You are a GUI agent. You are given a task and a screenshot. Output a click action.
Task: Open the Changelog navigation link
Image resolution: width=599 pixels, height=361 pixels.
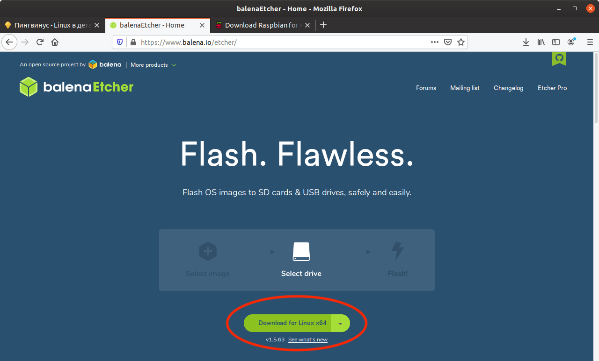coord(508,88)
